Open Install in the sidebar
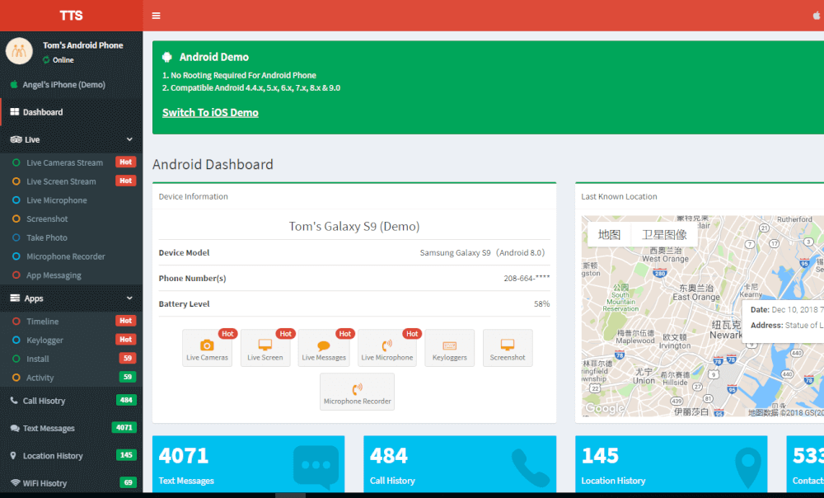This screenshot has width=824, height=498. [72, 359]
